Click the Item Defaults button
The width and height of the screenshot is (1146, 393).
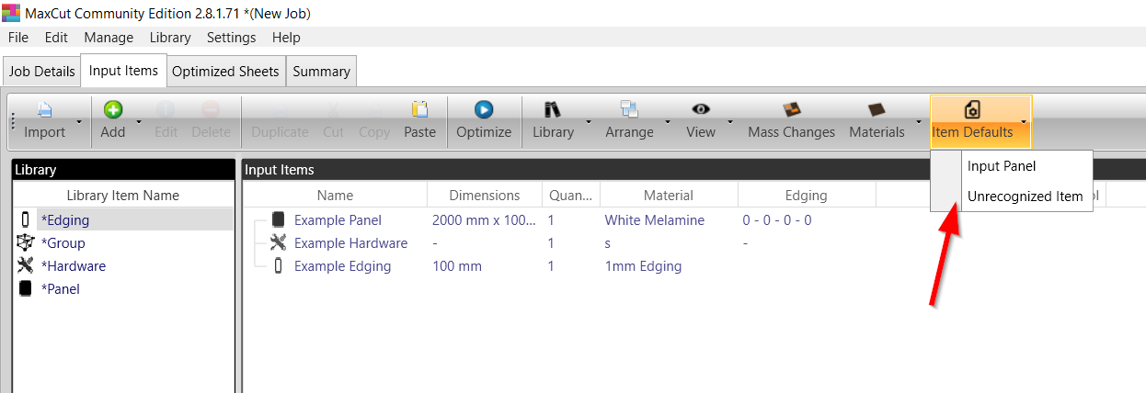[973, 122]
